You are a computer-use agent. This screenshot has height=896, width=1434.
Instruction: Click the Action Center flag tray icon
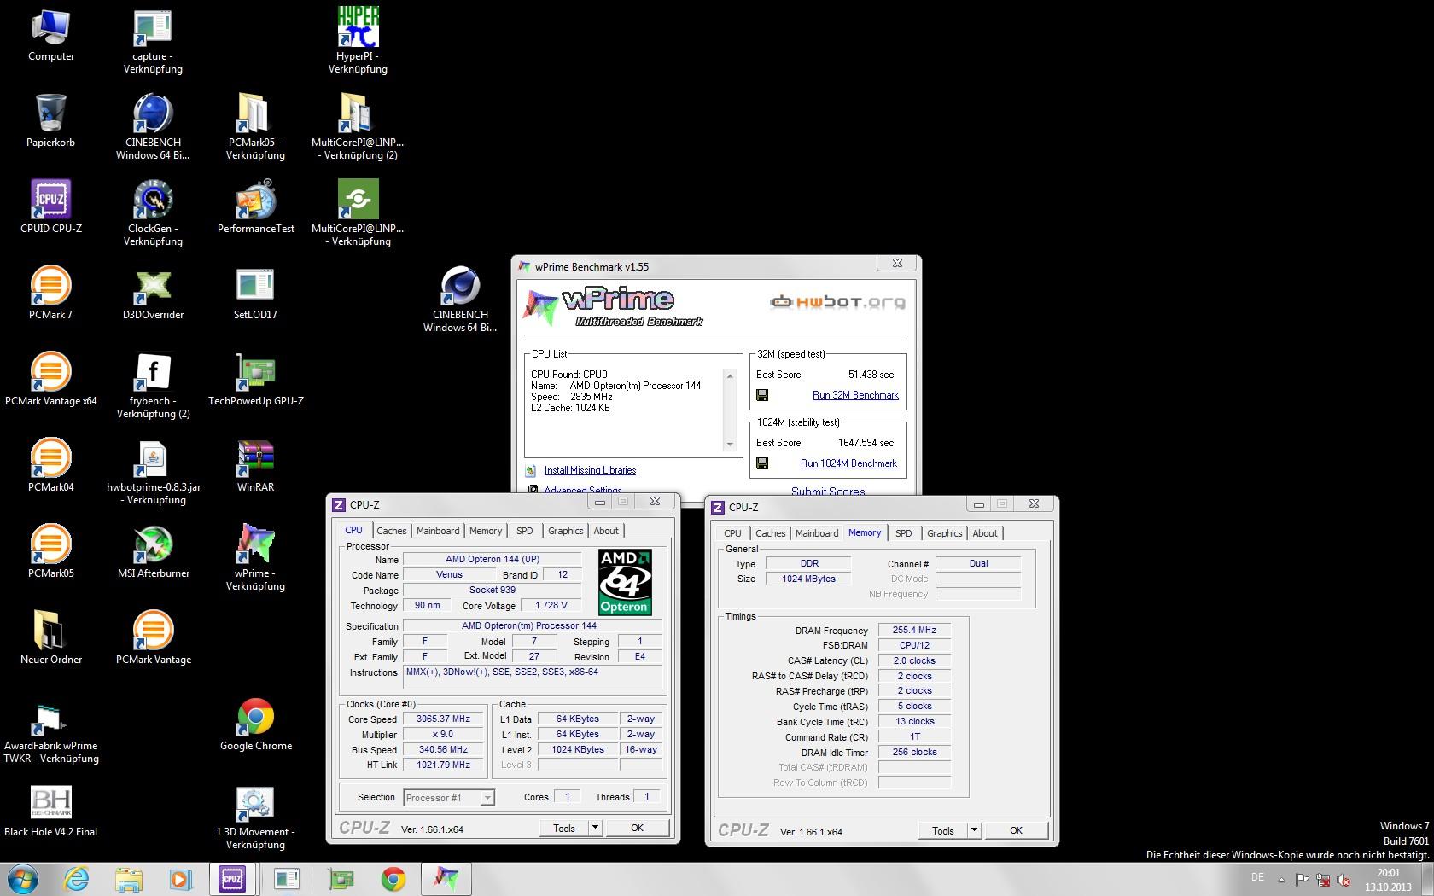tap(1303, 879)
